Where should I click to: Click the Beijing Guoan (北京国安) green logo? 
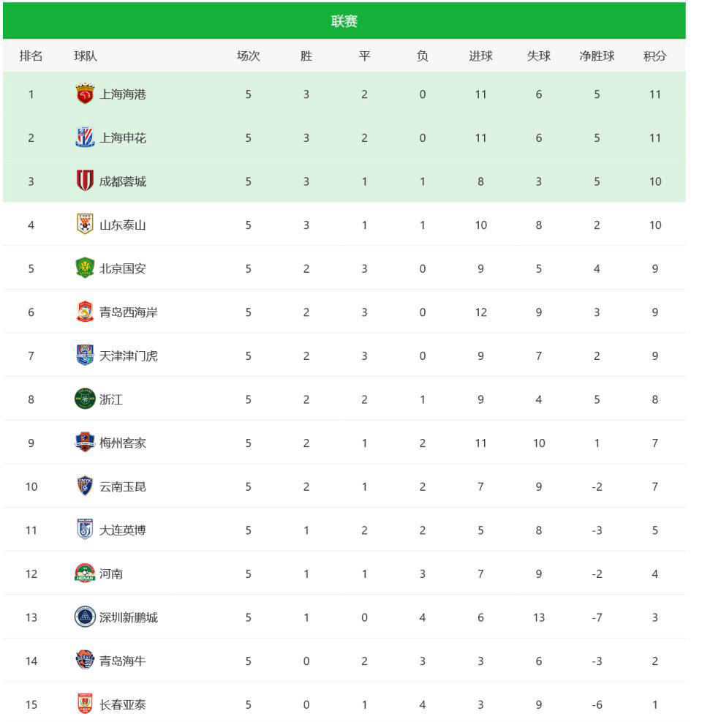[x=85, y=268]
